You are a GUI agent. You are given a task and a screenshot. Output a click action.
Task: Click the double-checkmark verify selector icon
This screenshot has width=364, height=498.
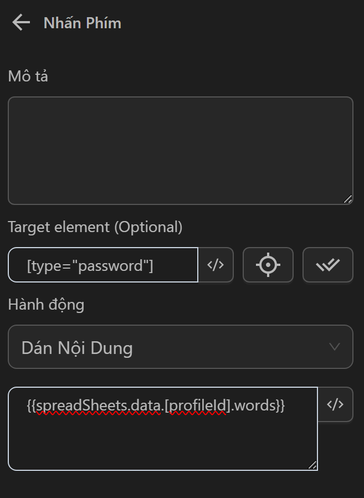pyautogui.click(x=327, y=265)
